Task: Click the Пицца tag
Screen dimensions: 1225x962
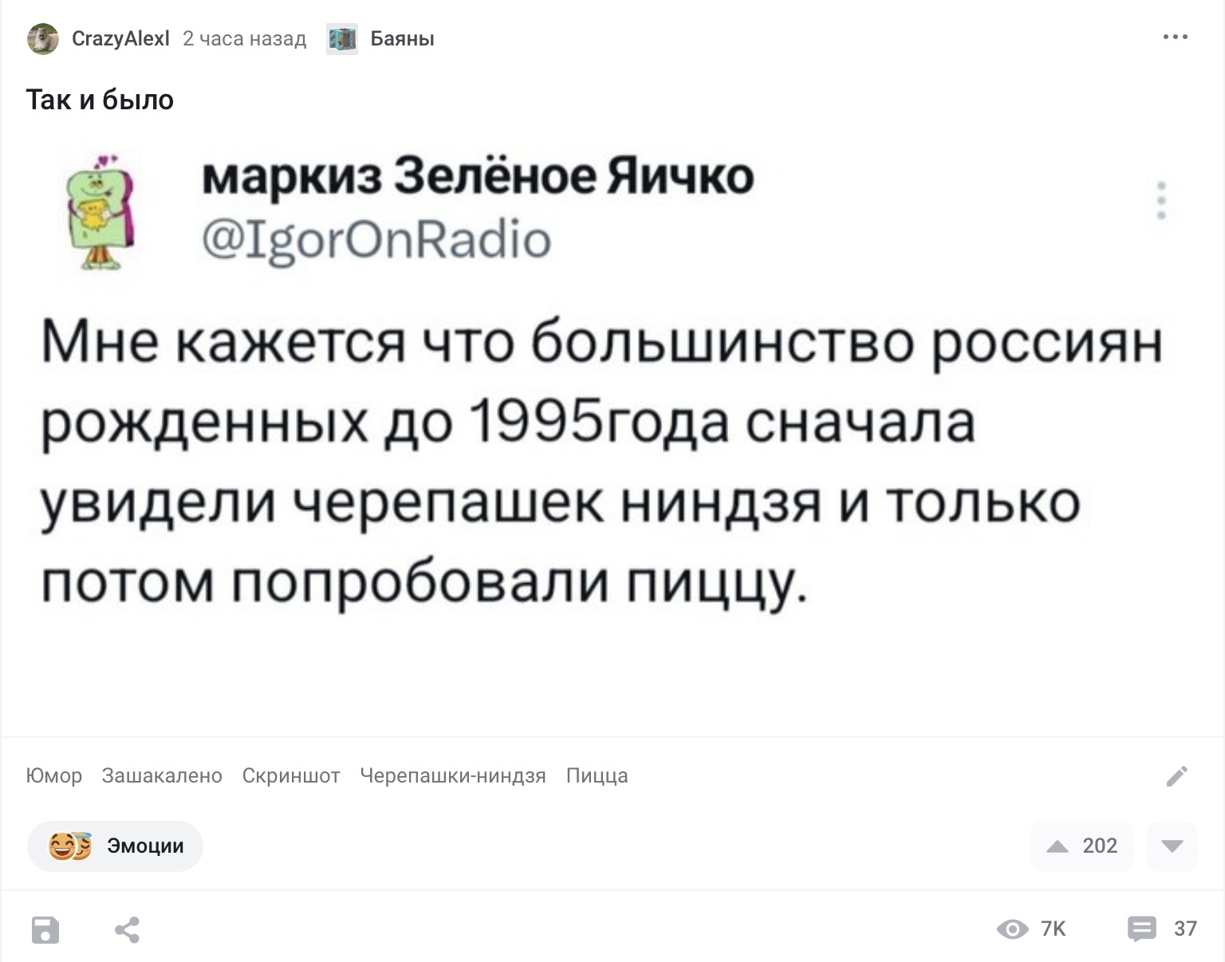Action: click(x=597, y=775)
